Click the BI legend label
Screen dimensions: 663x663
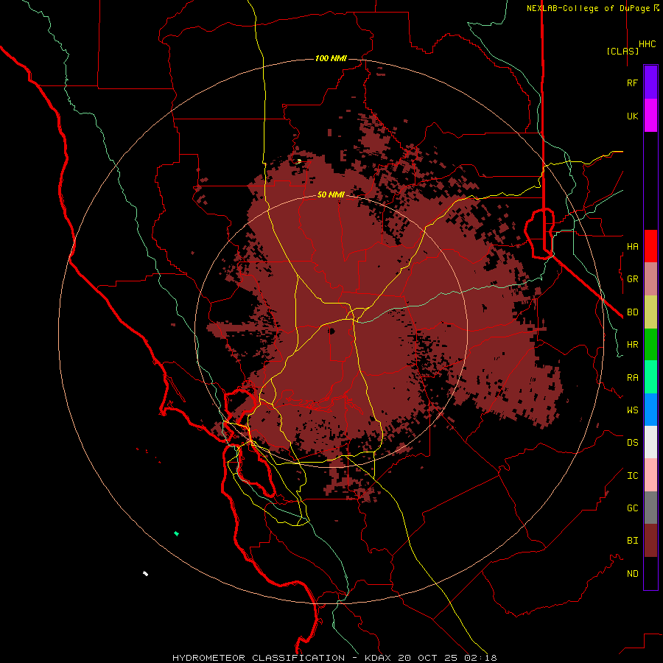pos(633,541)
